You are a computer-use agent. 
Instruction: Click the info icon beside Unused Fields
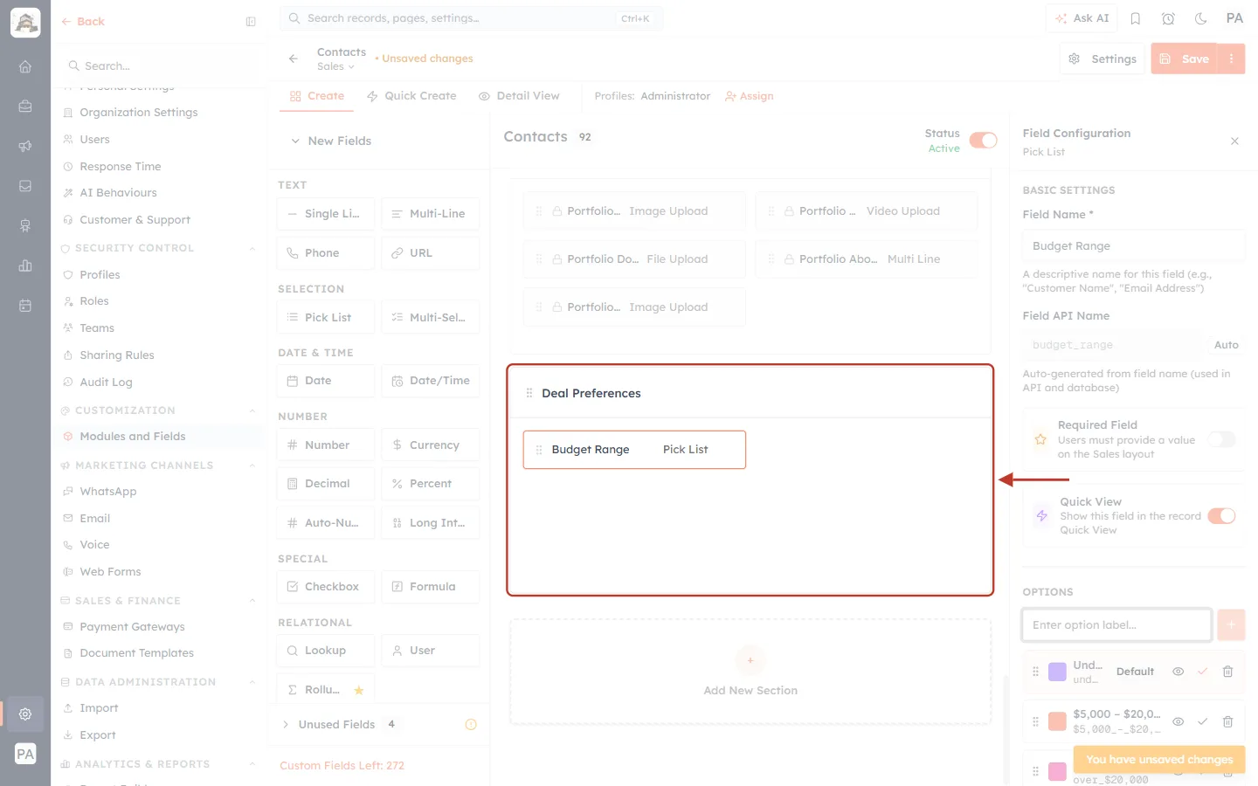tap(471, 724)
